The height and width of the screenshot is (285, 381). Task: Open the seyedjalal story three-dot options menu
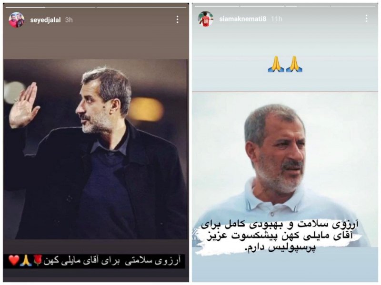[177, 19]
